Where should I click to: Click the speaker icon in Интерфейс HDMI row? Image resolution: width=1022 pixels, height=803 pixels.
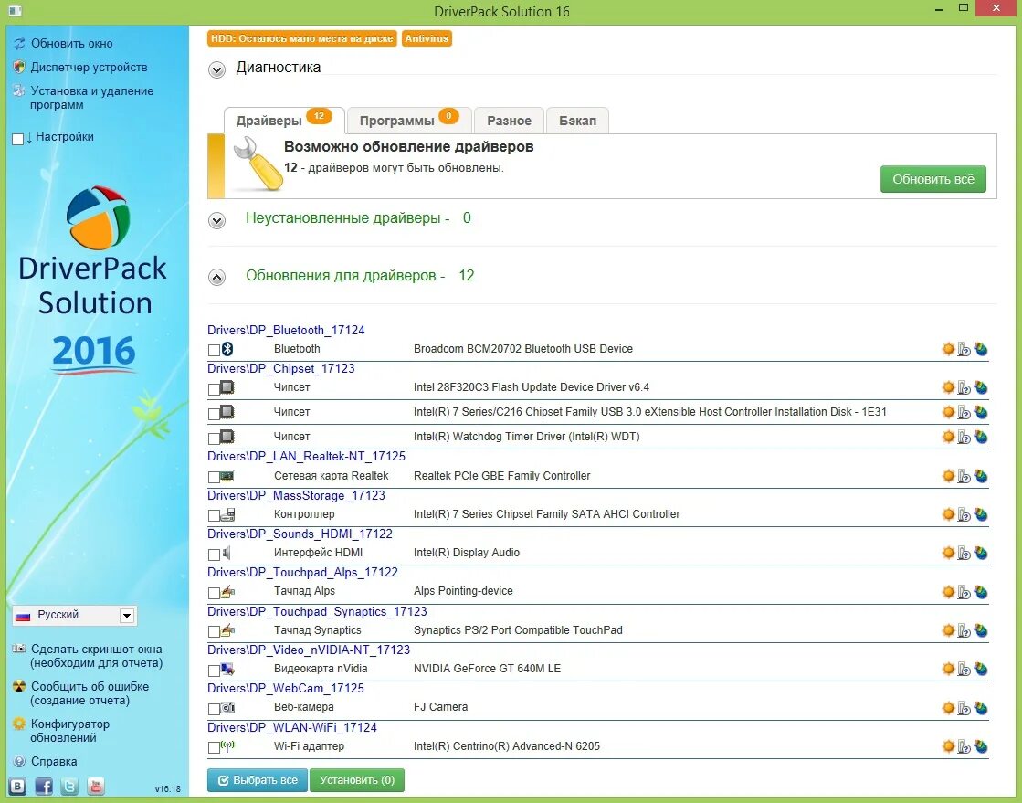[x=227, y=554]
